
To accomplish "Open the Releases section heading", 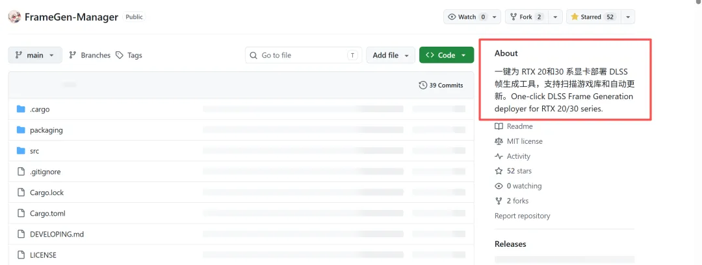I will [510, 244].
